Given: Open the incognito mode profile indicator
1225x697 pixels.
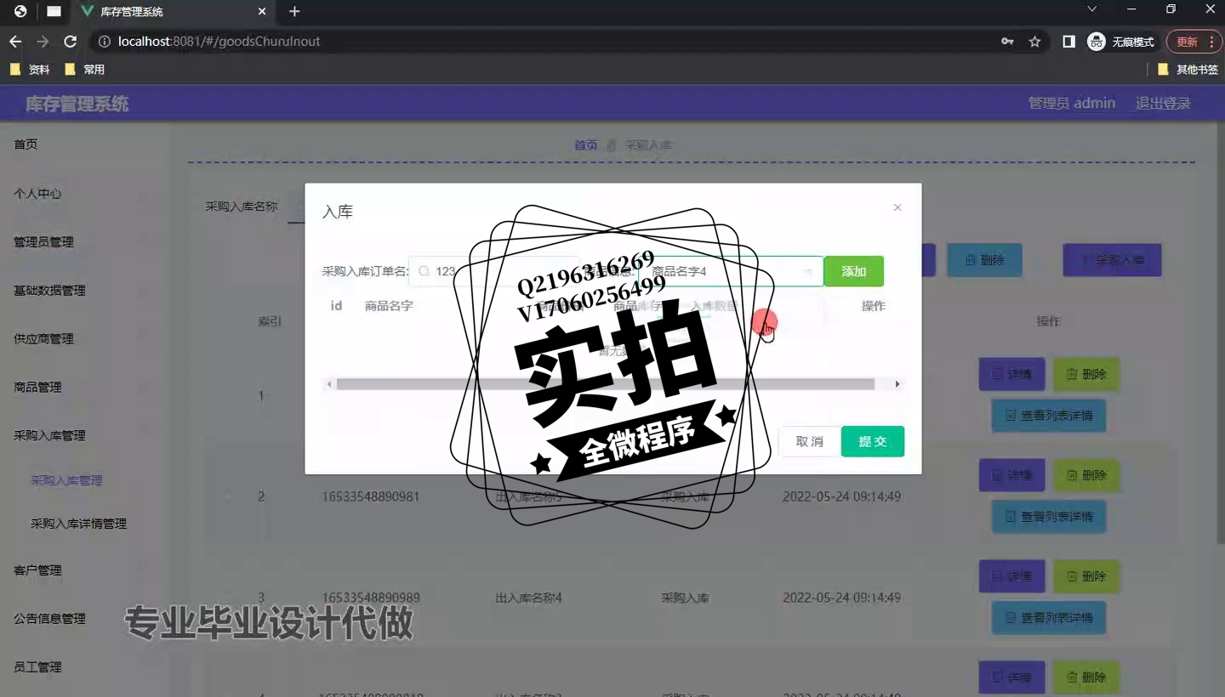Looking at the screenshot, I should pyautogui.click(x=1121, y=42).
